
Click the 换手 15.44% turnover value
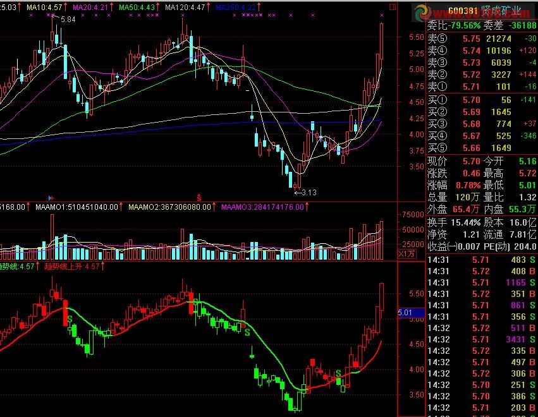(465, 222)
